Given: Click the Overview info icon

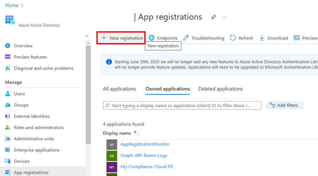Looking at the screenshot, I should click(8, 46).
